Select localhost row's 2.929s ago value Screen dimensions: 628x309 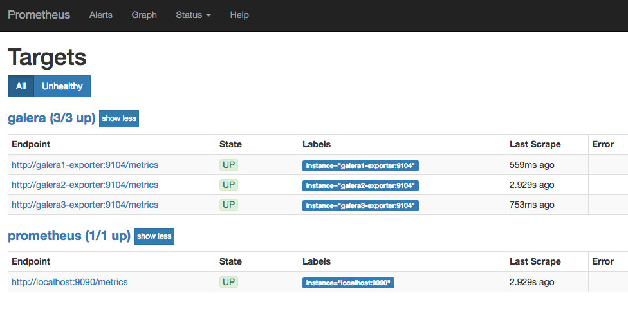532,282
